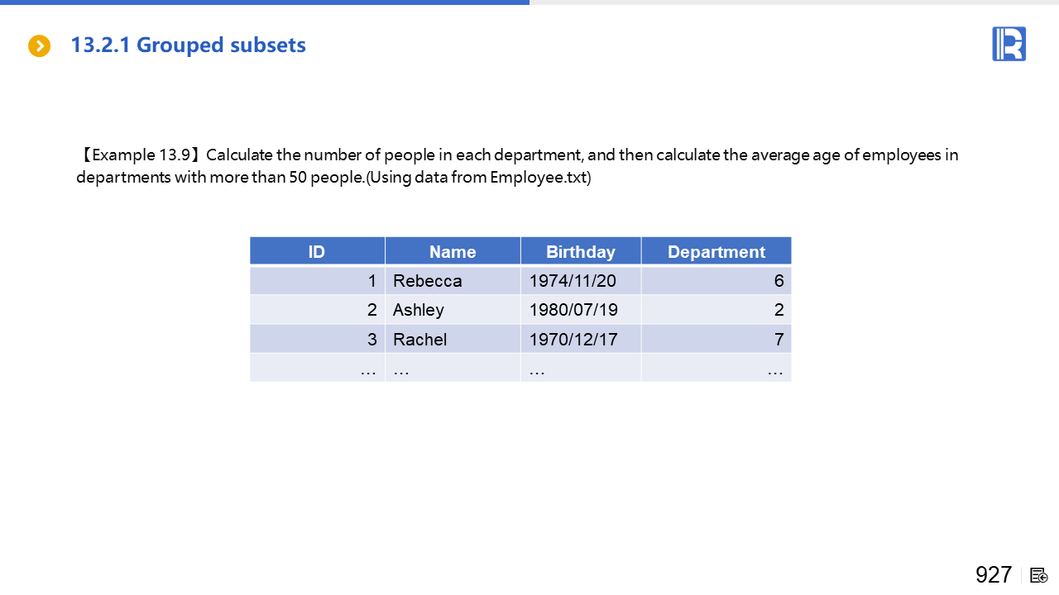Click the back-to-contents icon beside 927
This screenshot has height=595, width=1059.
[1038, 575]
